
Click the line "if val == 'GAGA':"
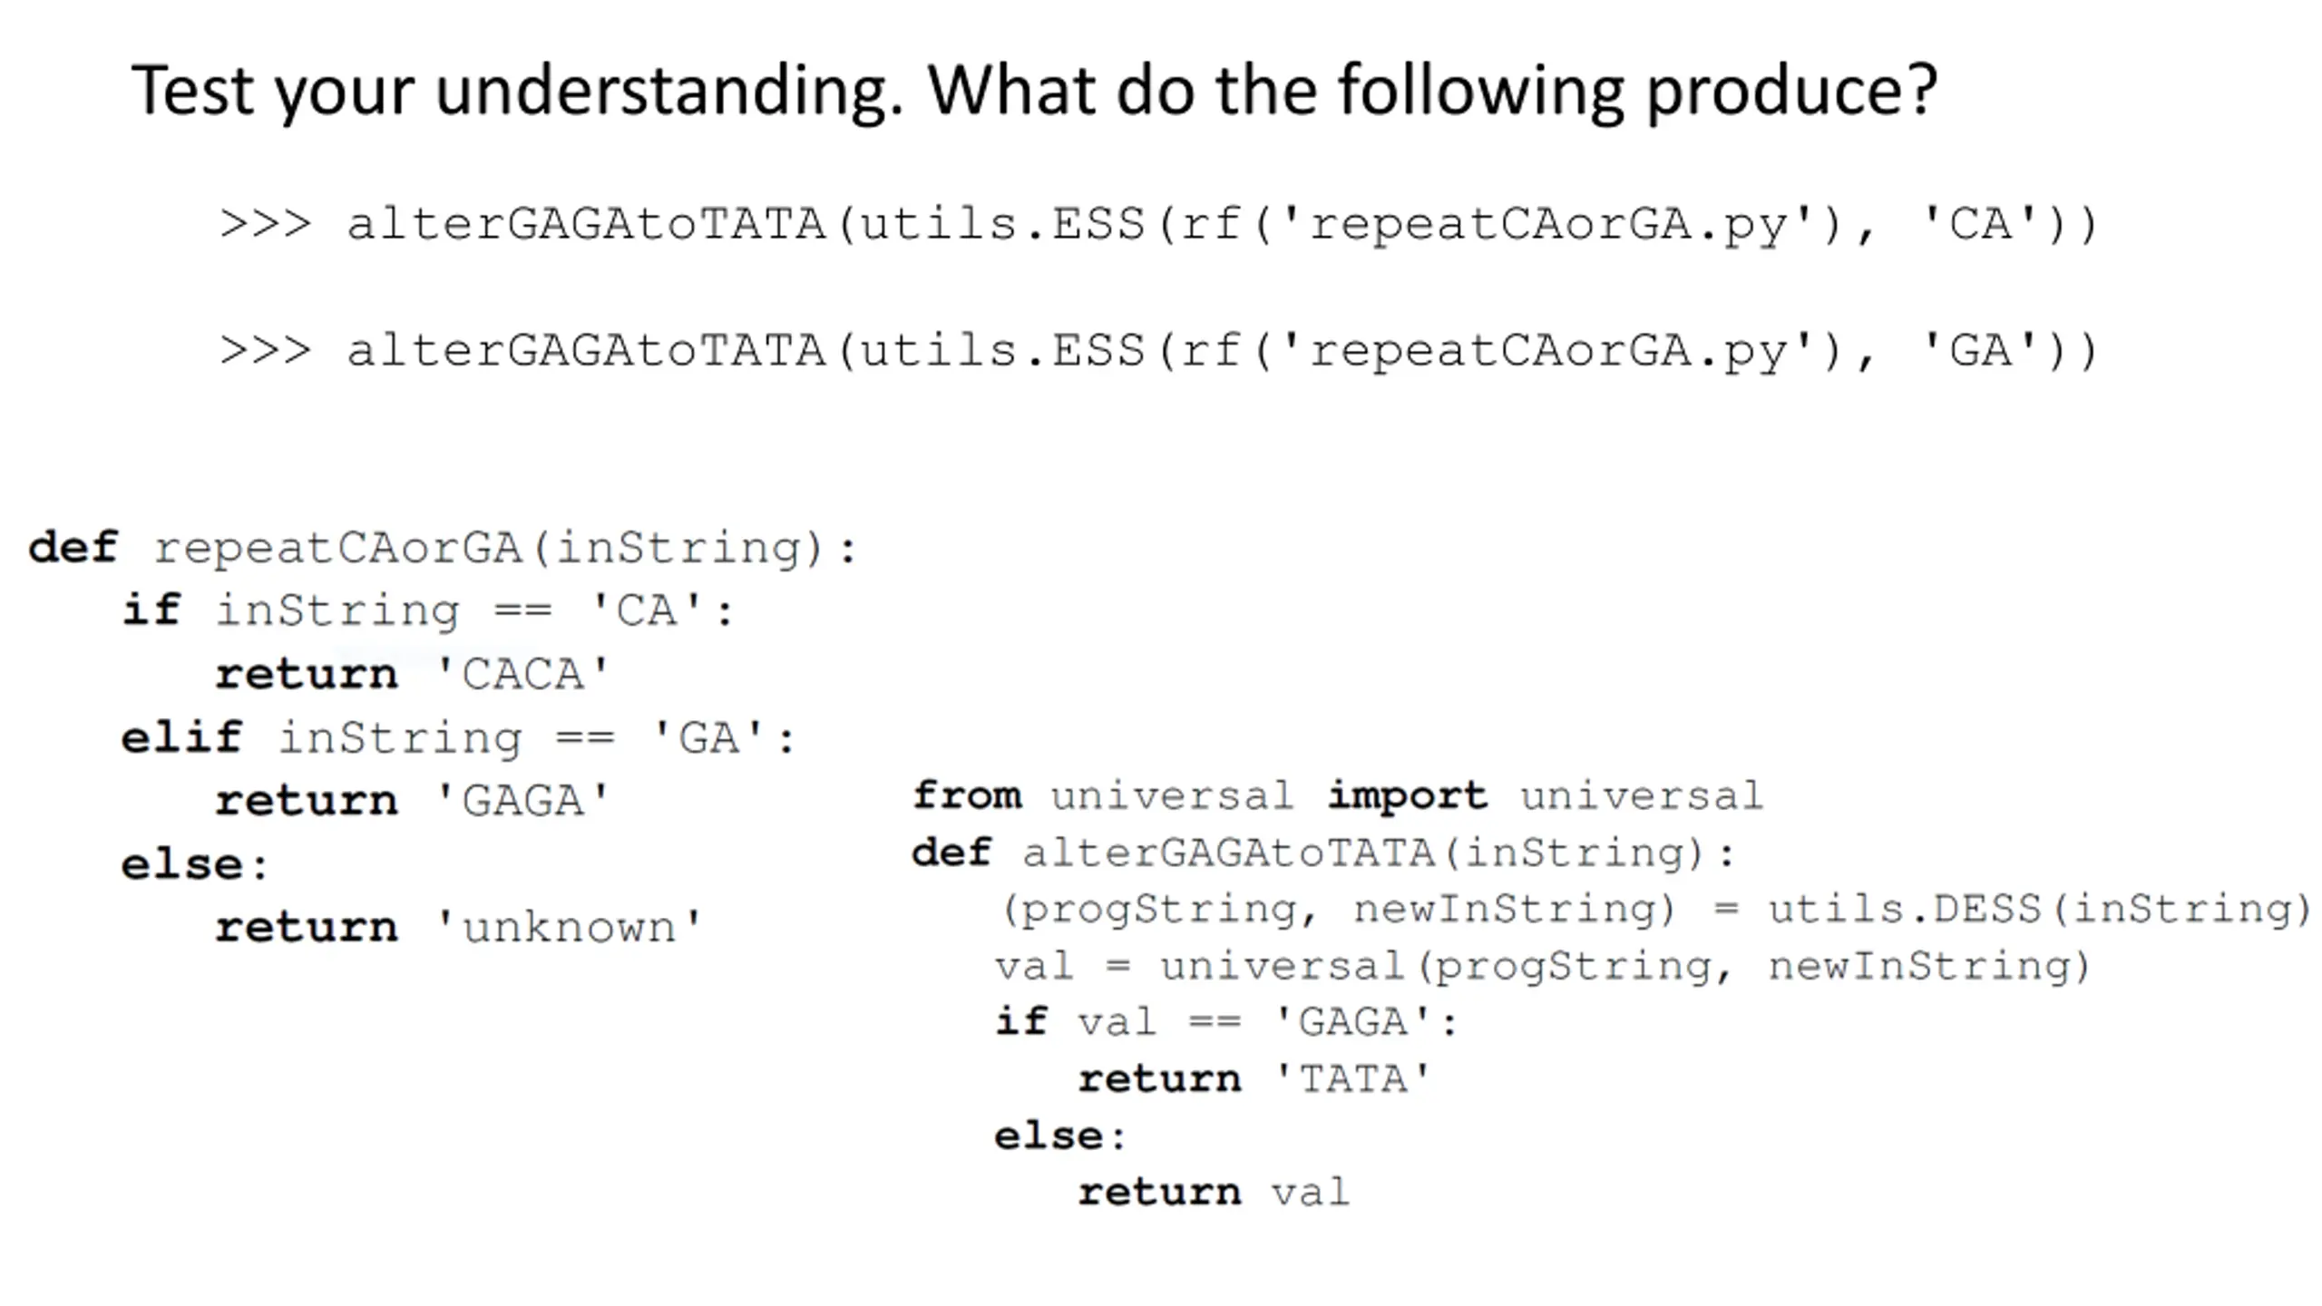coord(1227,1022)
